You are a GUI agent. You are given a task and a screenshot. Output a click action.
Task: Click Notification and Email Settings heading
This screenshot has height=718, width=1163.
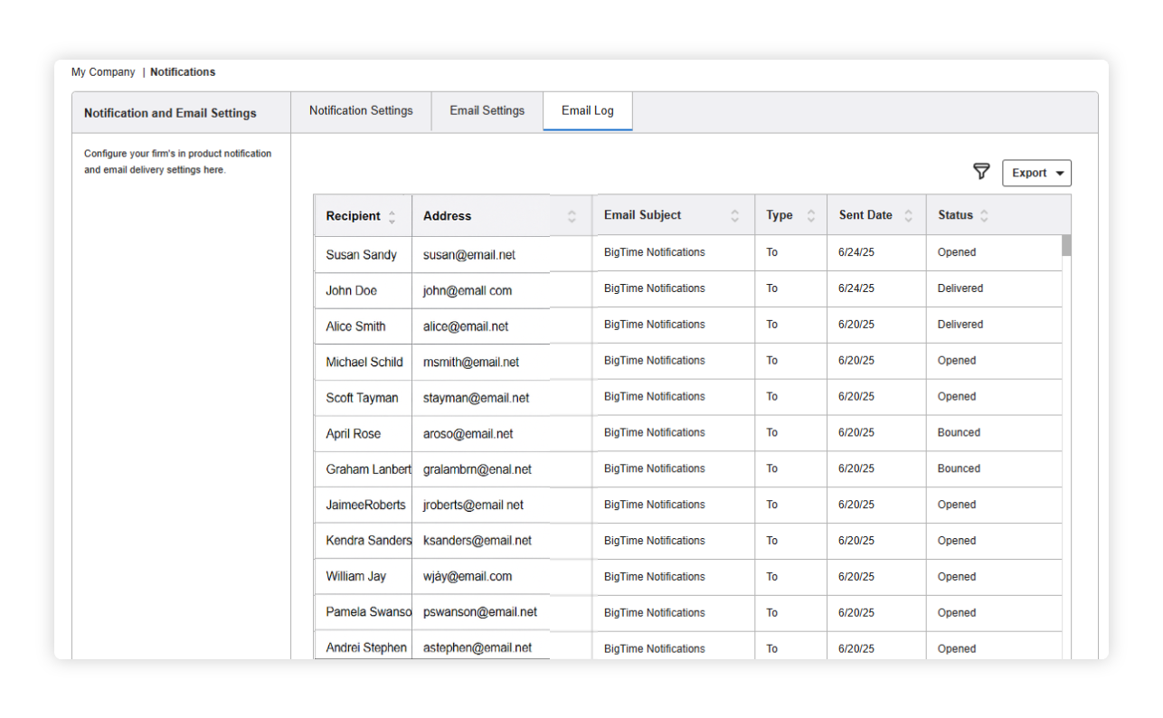point(170,113)
